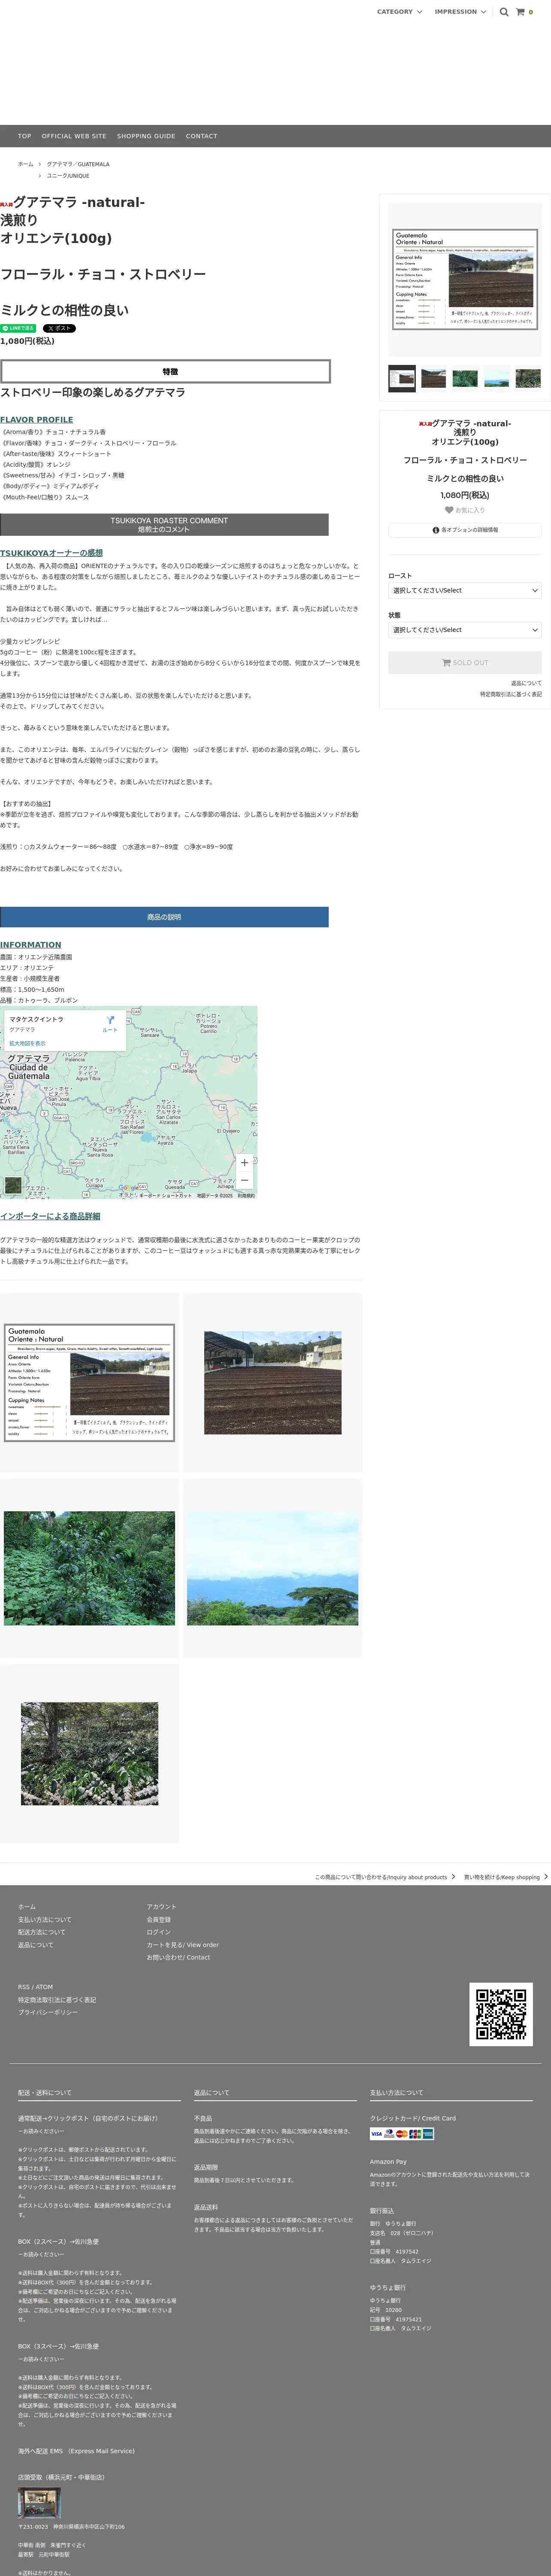Open OFFICIAL WEB SITE nav item
The height and width of the screenshot is (2576, 551).
74,136
